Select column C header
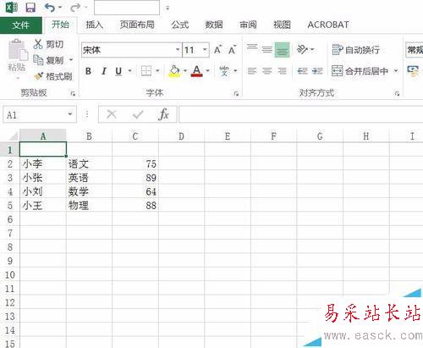Image resolution: width=423 pixels, height=348 pixels. (x=135, y=136)
